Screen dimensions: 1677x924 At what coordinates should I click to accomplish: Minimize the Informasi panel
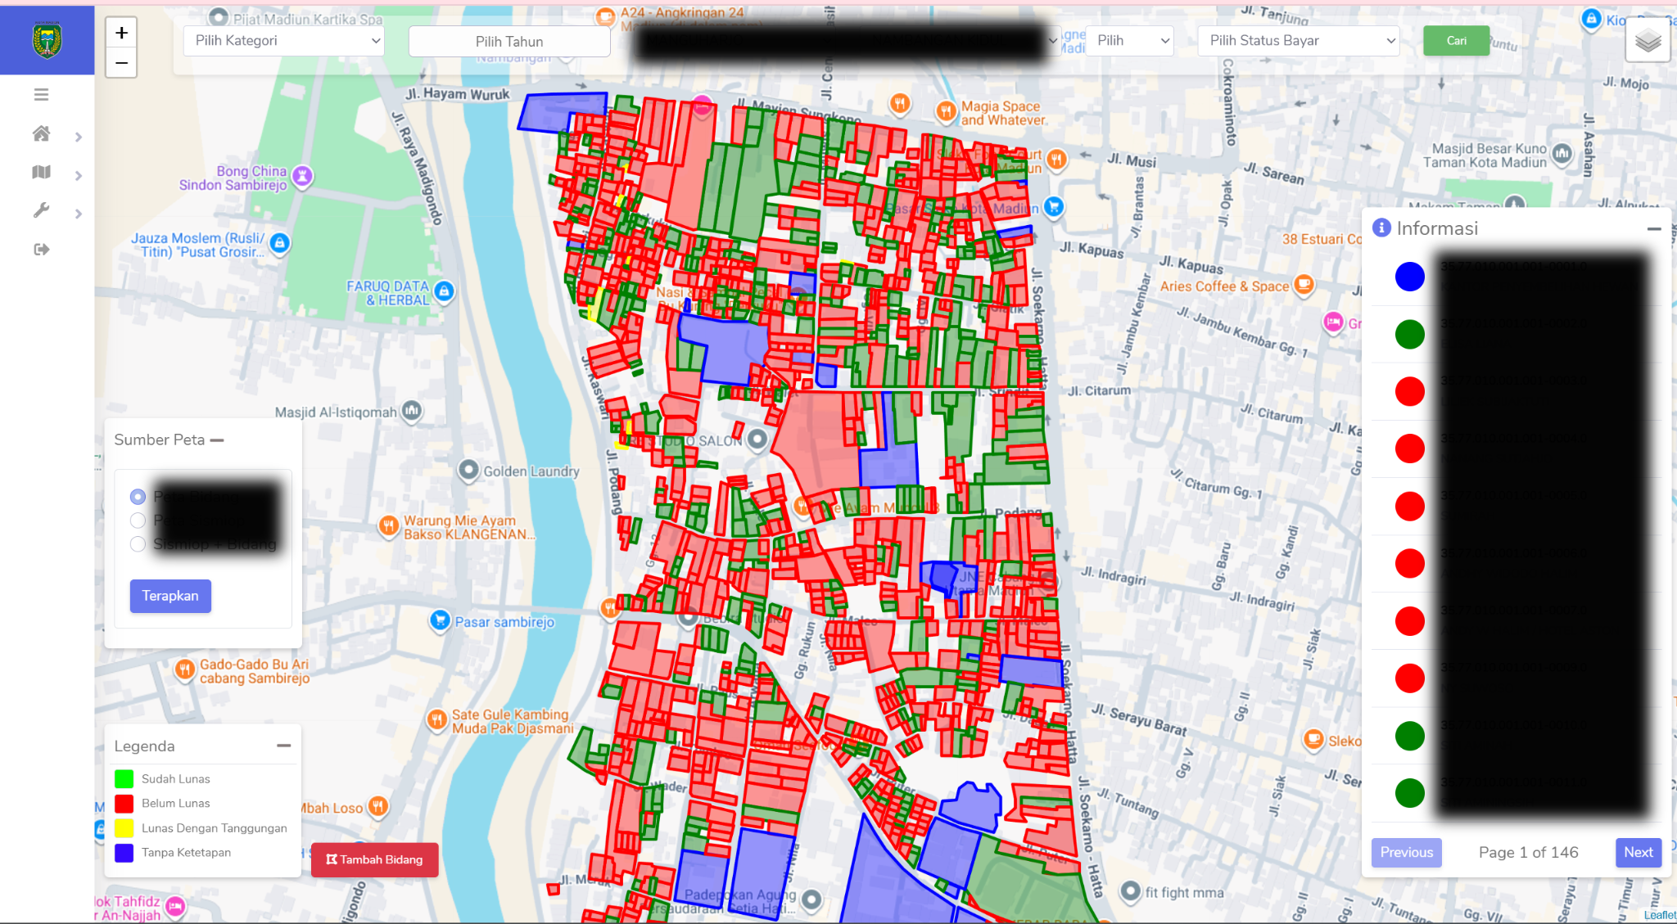(x=1654, y=229)
